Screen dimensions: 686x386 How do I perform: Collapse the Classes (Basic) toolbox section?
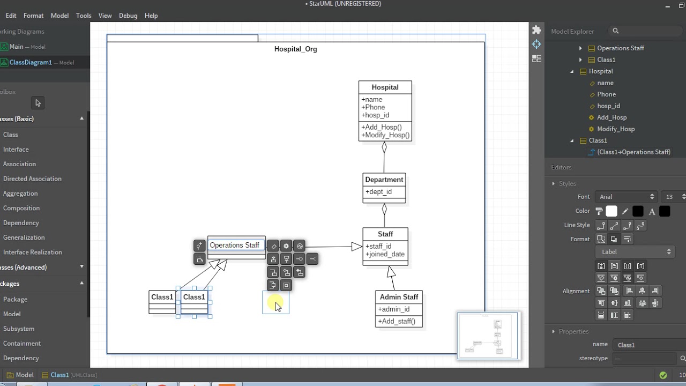(82, 118)
